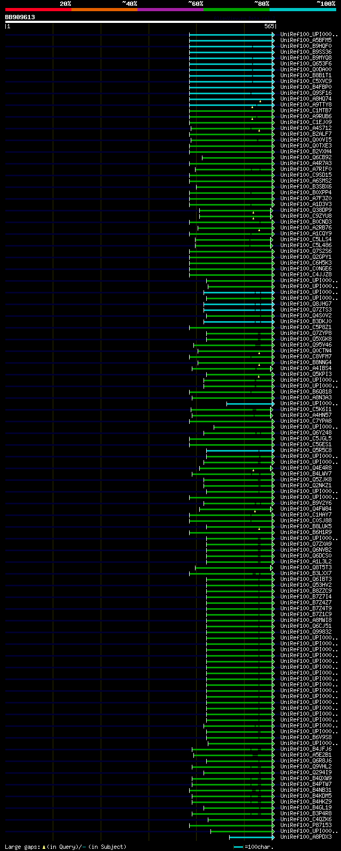Select the UniRef100_B4NB31 label
The image size is (341, 851).
306,790
